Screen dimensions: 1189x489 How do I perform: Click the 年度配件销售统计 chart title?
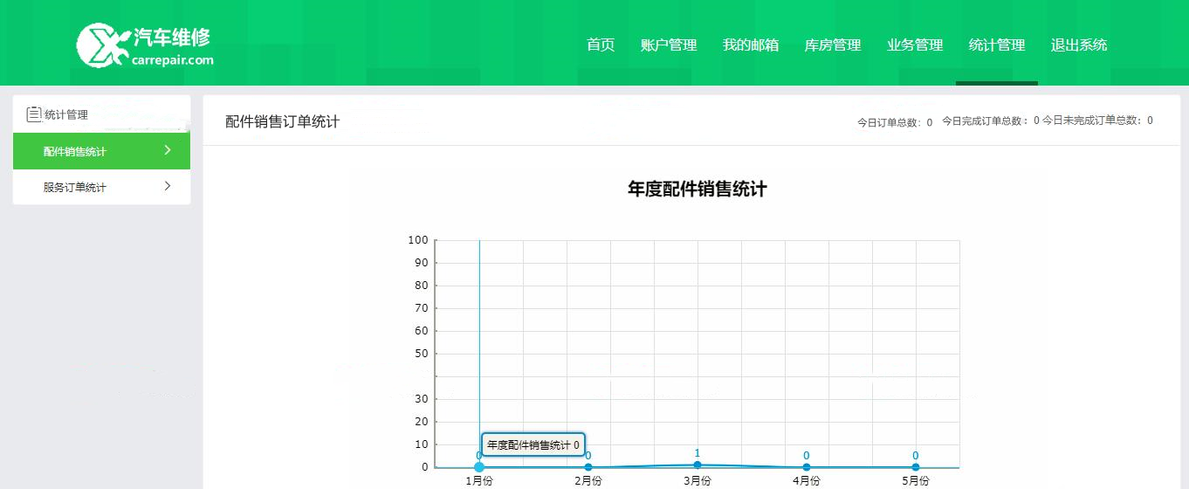tap(697, 189)
